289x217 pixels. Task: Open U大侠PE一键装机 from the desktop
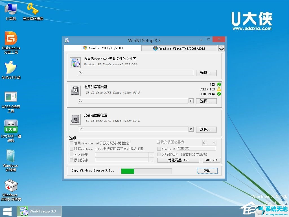11,127
